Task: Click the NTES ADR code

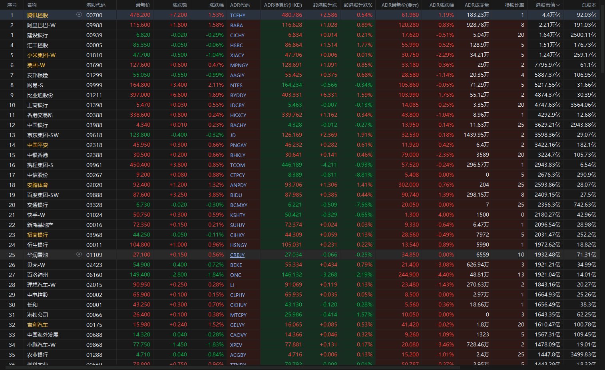Action: (x=236, y=85)
